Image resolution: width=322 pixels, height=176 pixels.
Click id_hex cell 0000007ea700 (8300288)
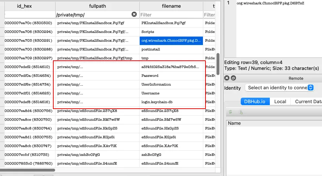click(30, 49)
